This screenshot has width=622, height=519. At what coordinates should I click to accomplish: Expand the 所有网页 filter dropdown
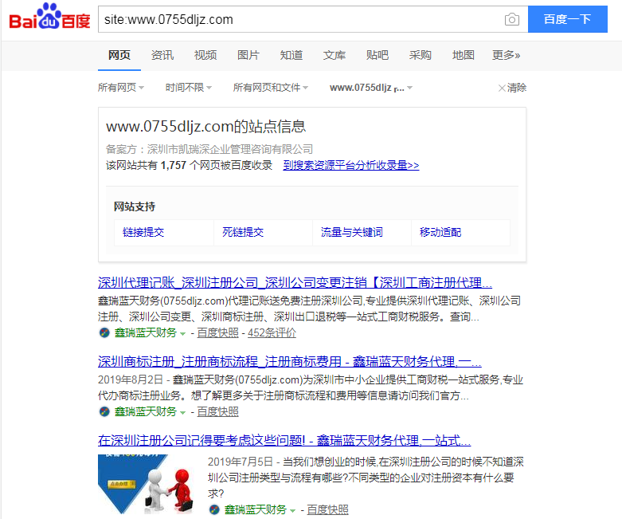point(121,88)
